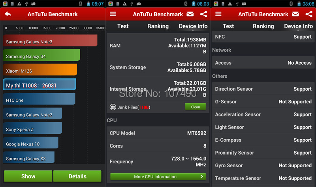Tap the battery icon in the right status bar
Viewport: 316px width, 187px height.
[x=299, y=4]
